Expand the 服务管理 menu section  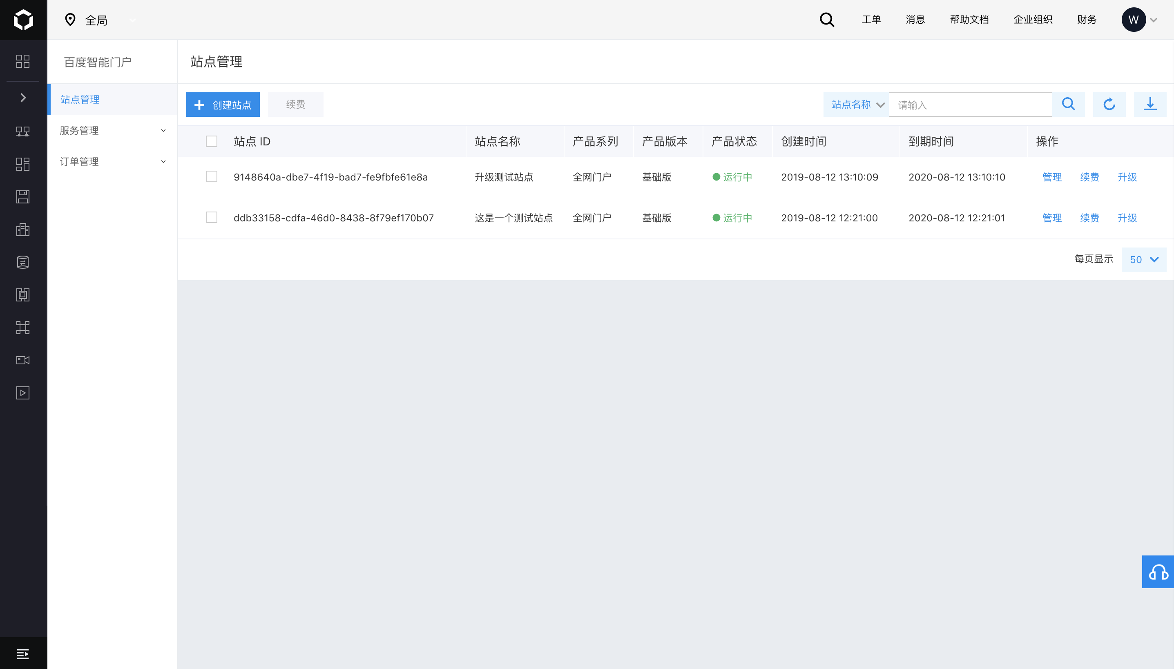click(x=112, y=131)
